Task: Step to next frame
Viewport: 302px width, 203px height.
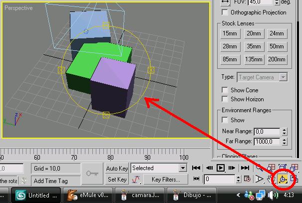Action: click(x=232, y=168)
